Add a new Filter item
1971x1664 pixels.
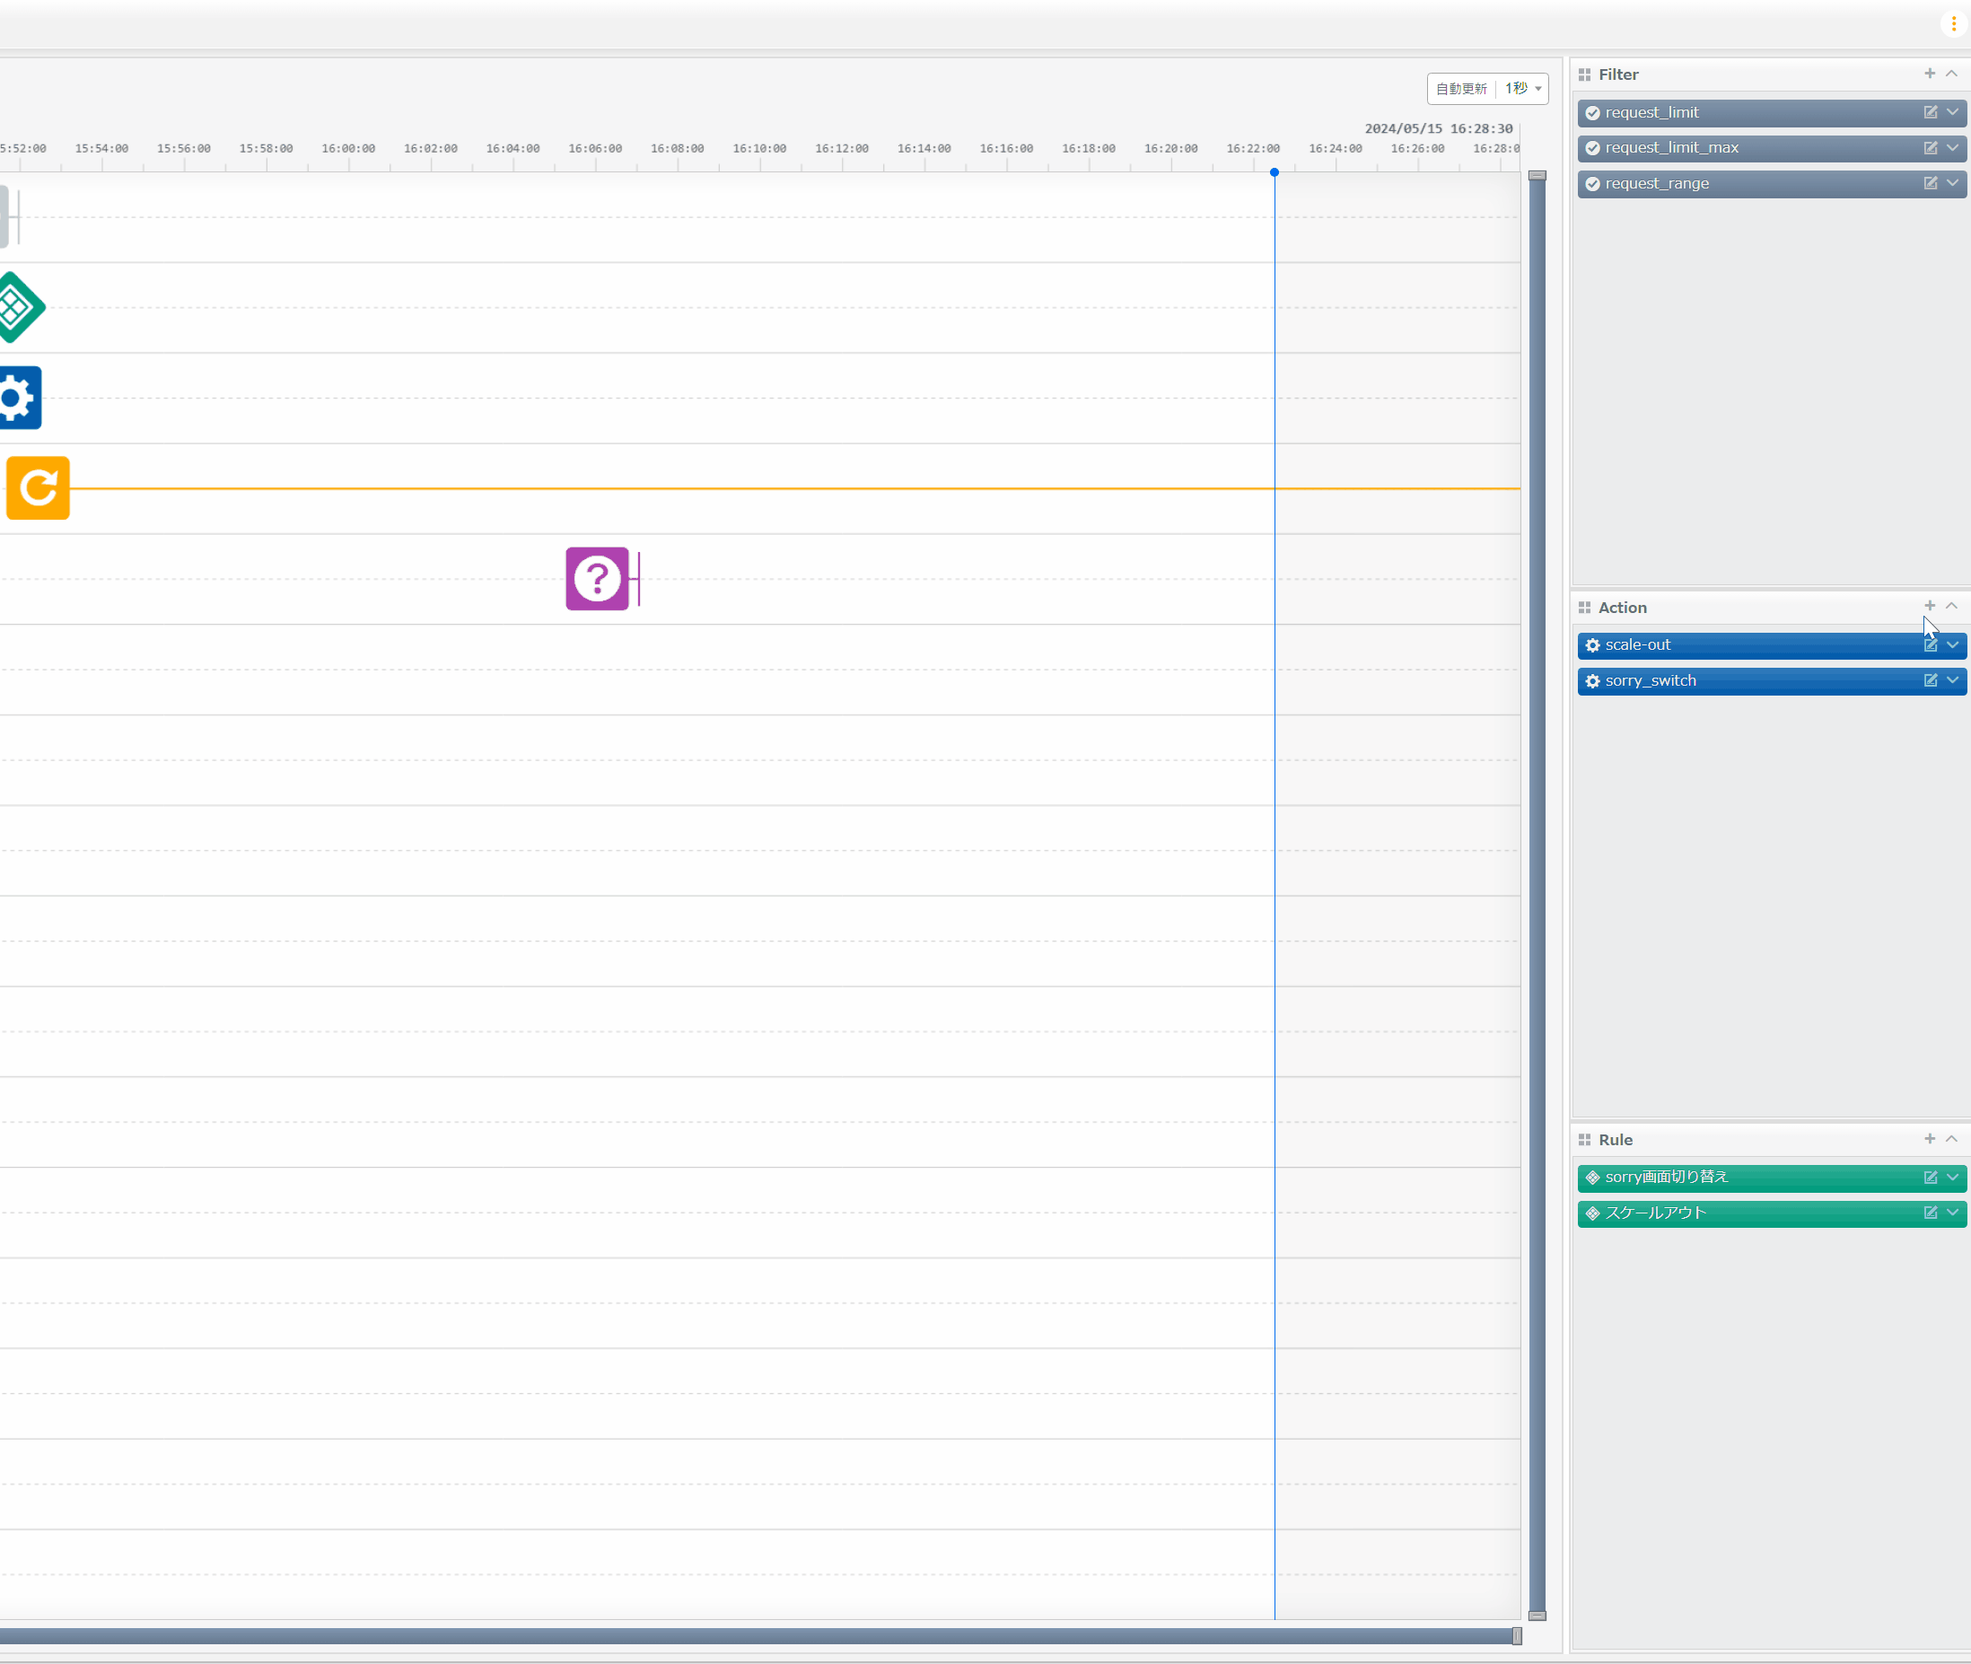(1928, 74)
